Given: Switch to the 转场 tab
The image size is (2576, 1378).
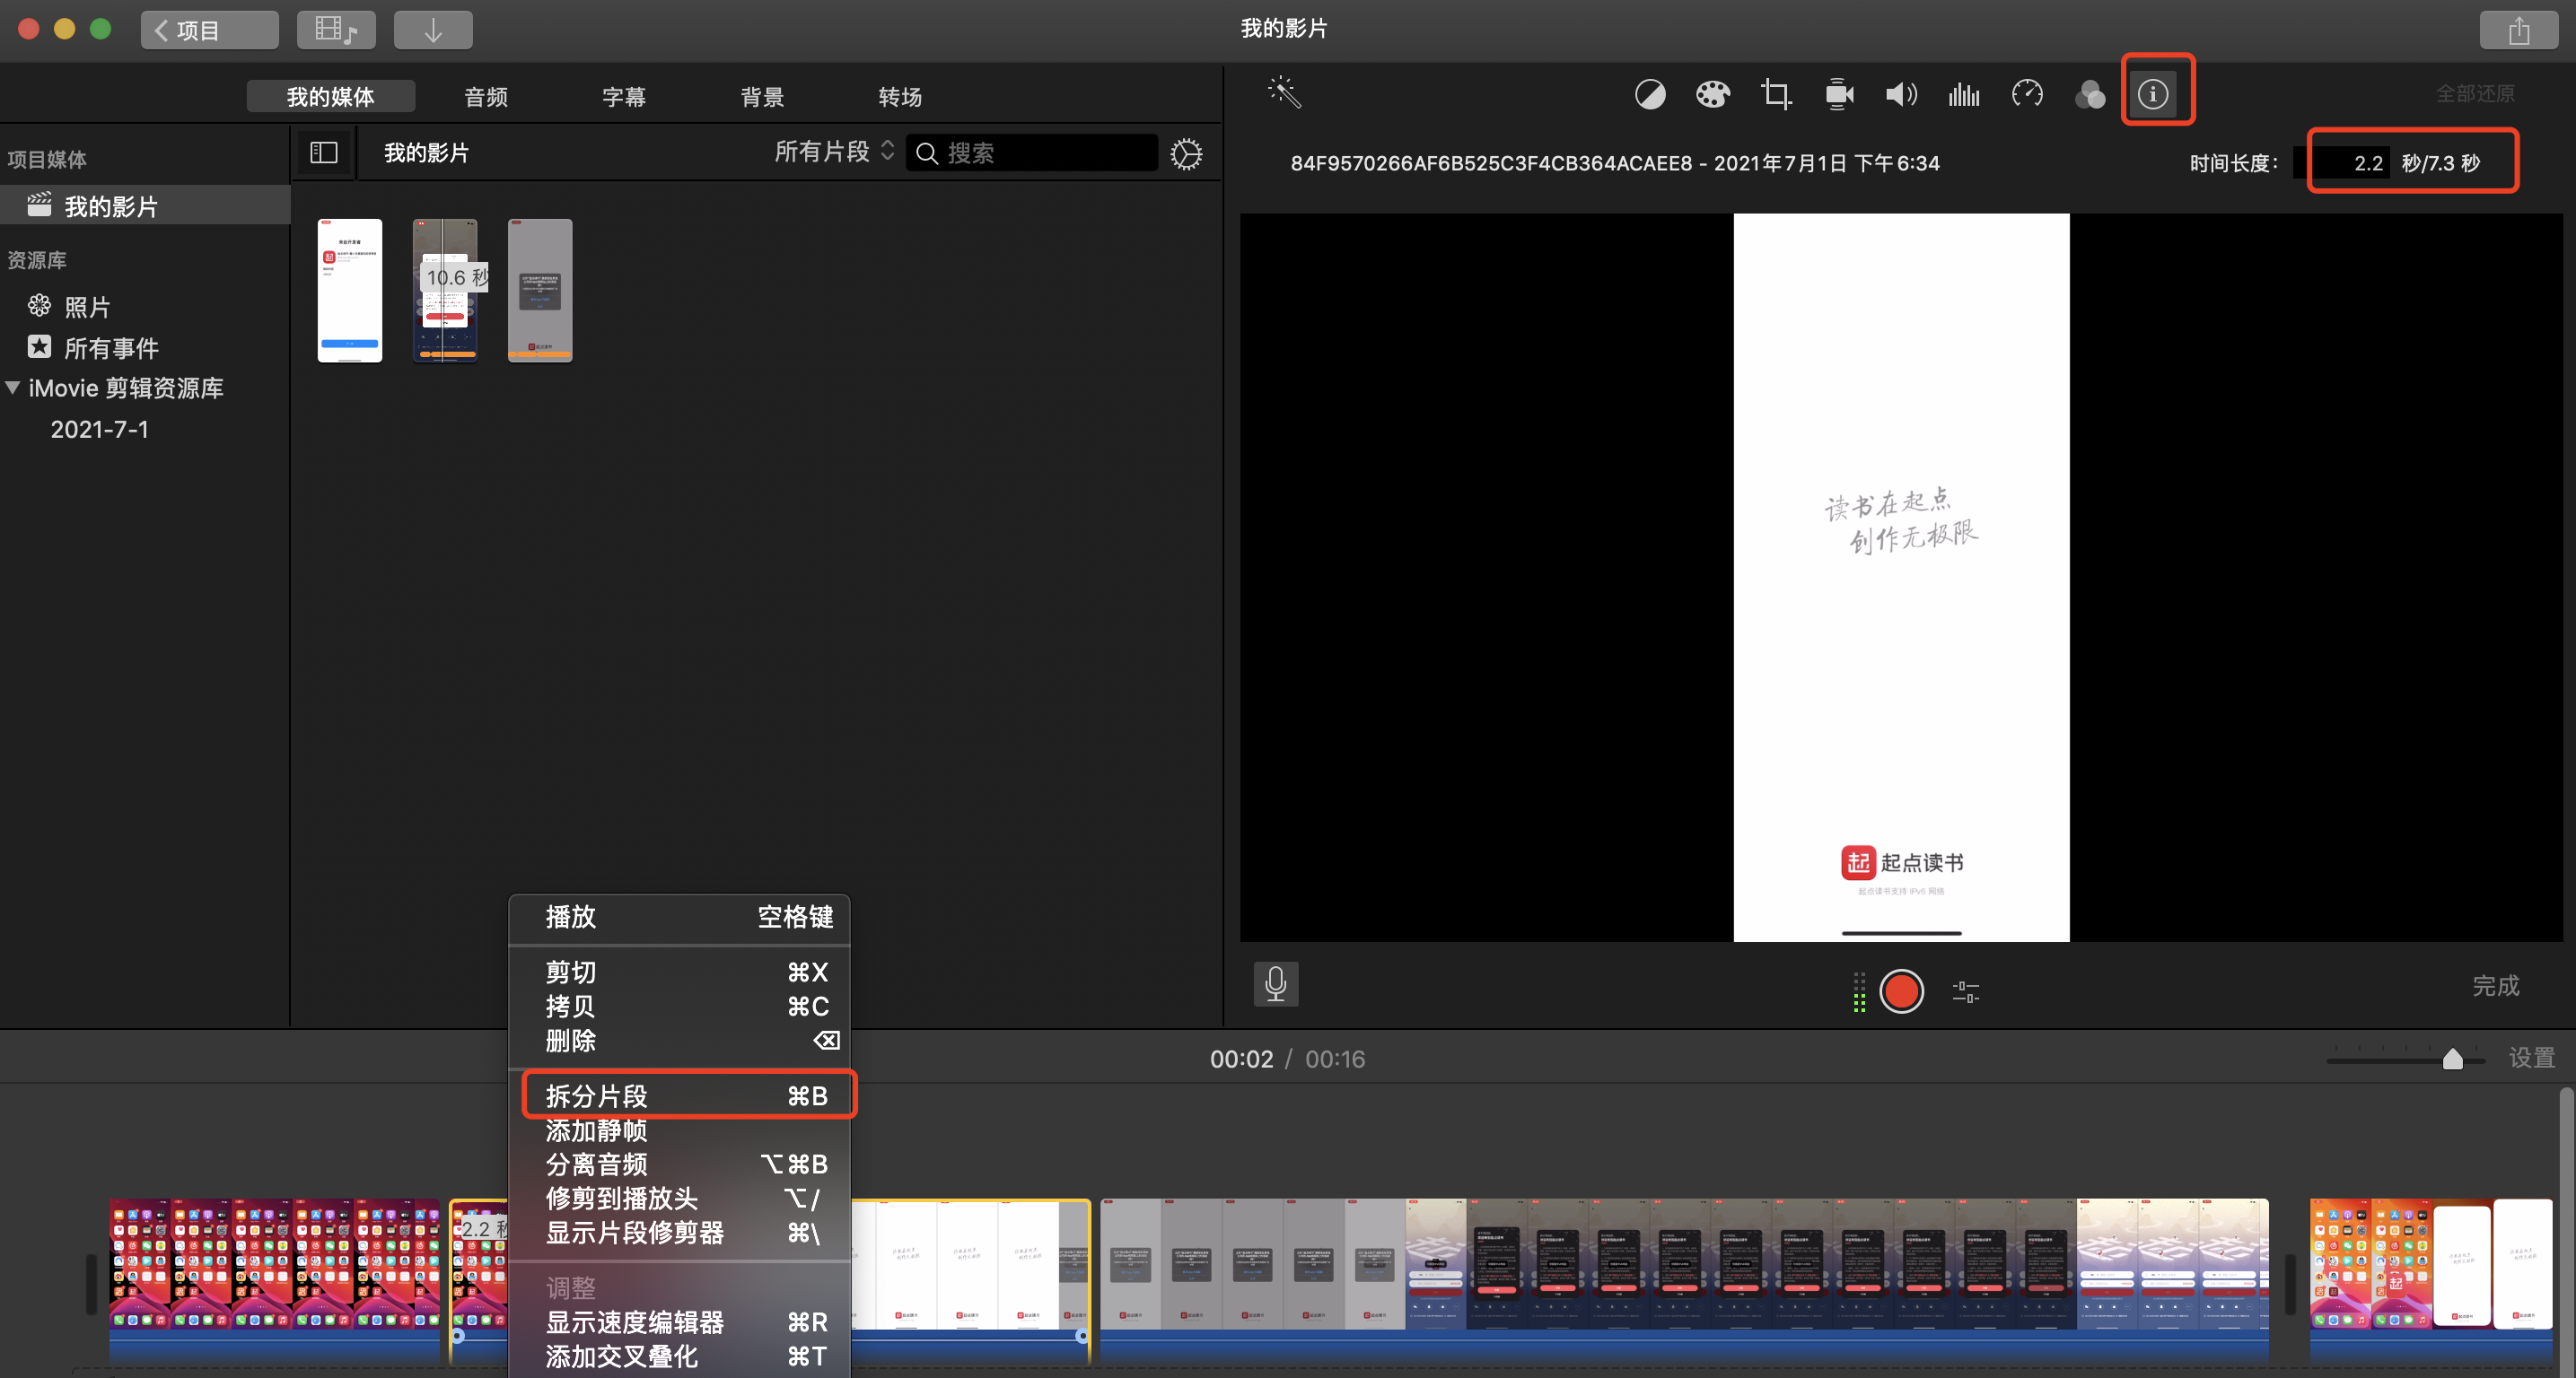Looking at the screenshot, I should click(899, 97).
